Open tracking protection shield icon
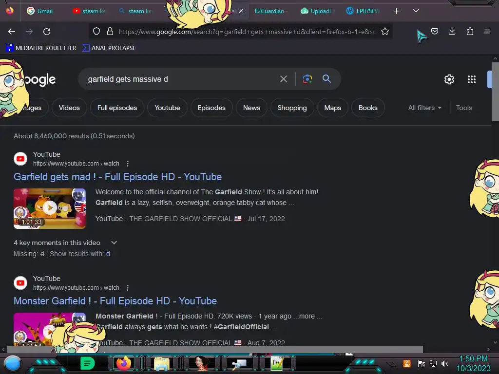499x374 pixels. [x=96, y=31]
